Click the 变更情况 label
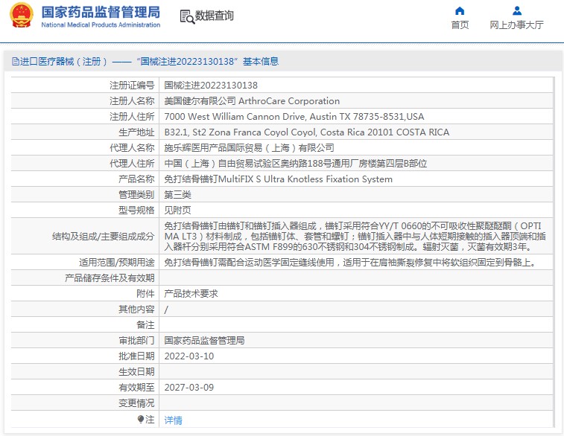The image size is (564, 436). point(136,403)
